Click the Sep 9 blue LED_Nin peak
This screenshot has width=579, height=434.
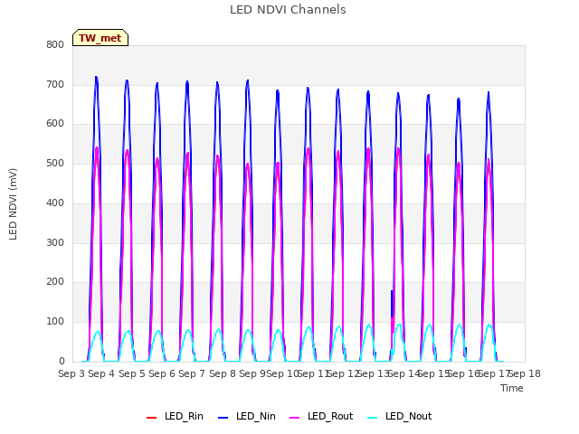tap(248, 80)
